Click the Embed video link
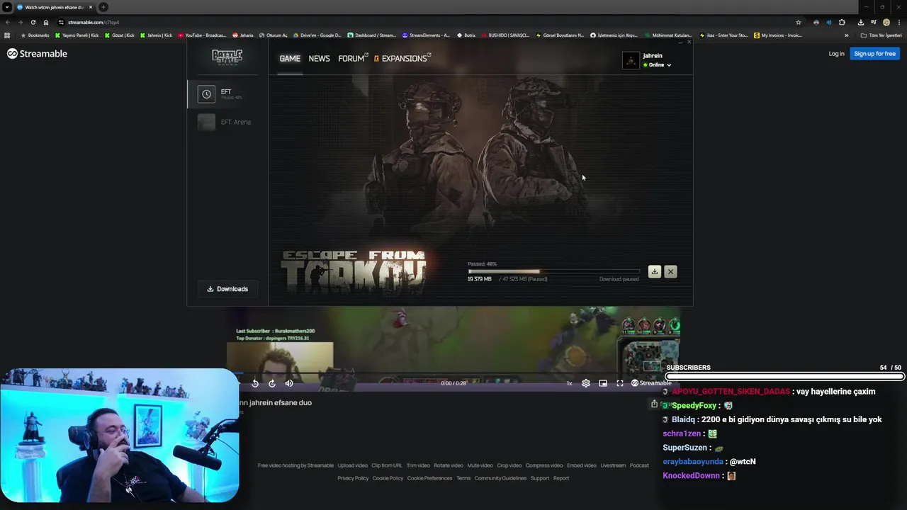Image resolution: width=907 pixels, height=510 pixels. 581,465
